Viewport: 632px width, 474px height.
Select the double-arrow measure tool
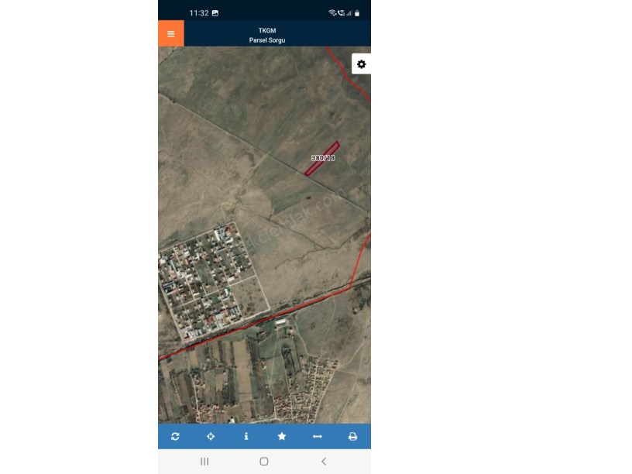[318, 436]
